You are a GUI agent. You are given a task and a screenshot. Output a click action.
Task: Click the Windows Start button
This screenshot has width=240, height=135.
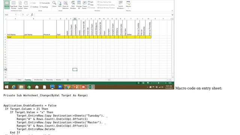coord(7,87)
